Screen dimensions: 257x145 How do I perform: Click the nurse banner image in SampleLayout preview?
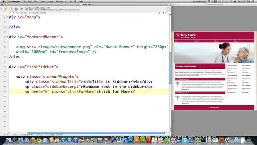pos(214,53)
